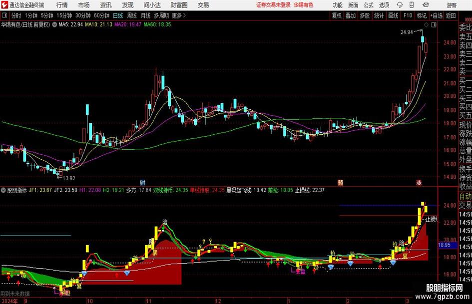Open the 选项 menu

tap(384, 5)
